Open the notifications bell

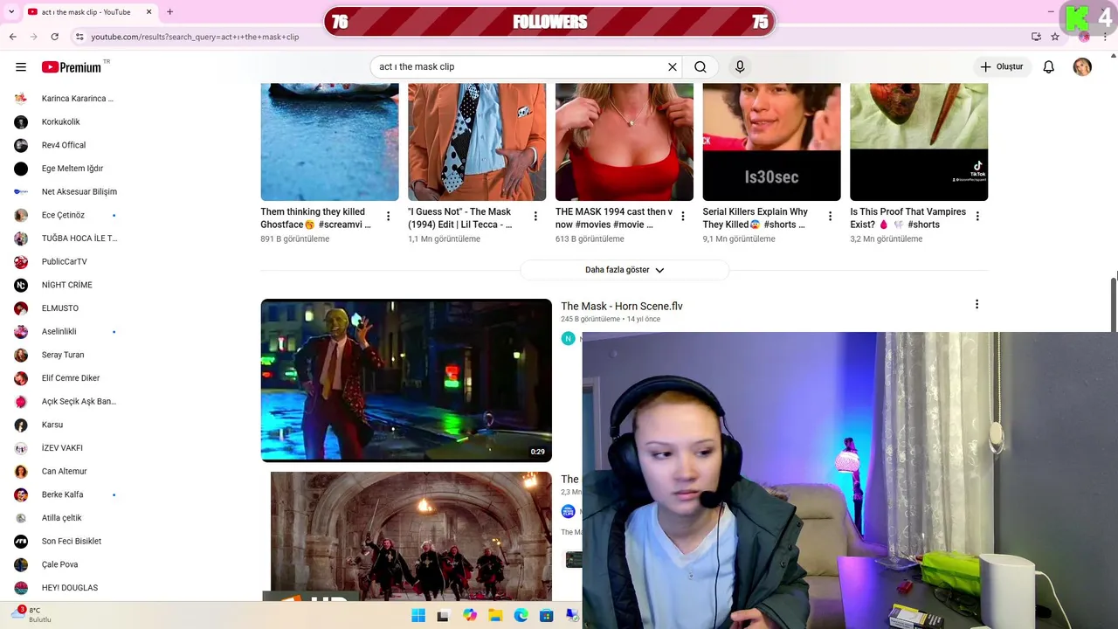(x=1049, y=66)
